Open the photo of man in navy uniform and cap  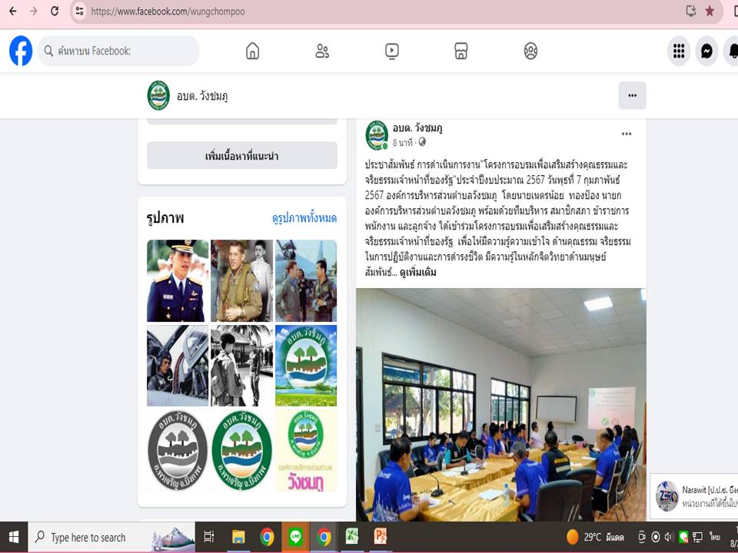tap(178, 281)
